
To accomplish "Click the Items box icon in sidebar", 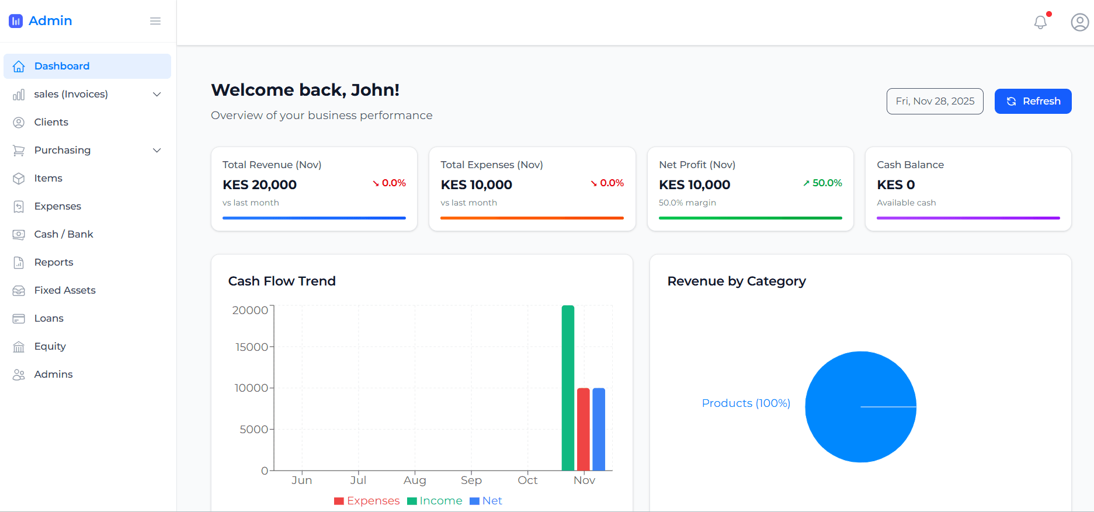I will [19, 178].
